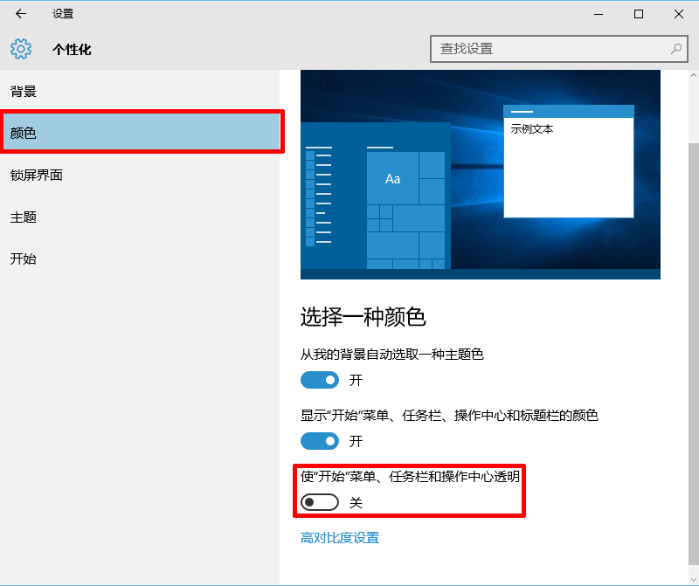Enable 使开始菜单、任务栏和操作中心透明
699x586 pixels.
click(x=319, y=502)
